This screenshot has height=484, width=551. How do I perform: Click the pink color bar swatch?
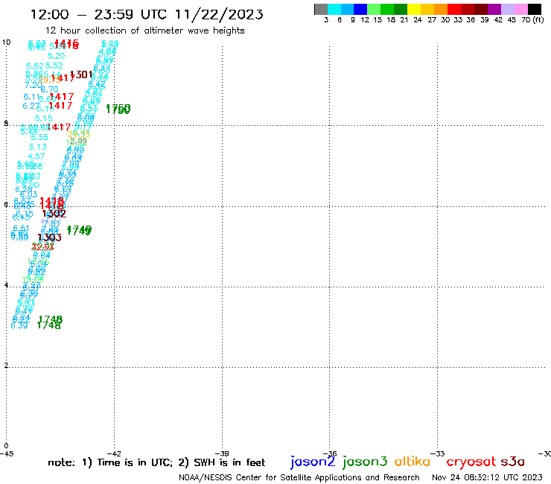click(x=520, y=9)
